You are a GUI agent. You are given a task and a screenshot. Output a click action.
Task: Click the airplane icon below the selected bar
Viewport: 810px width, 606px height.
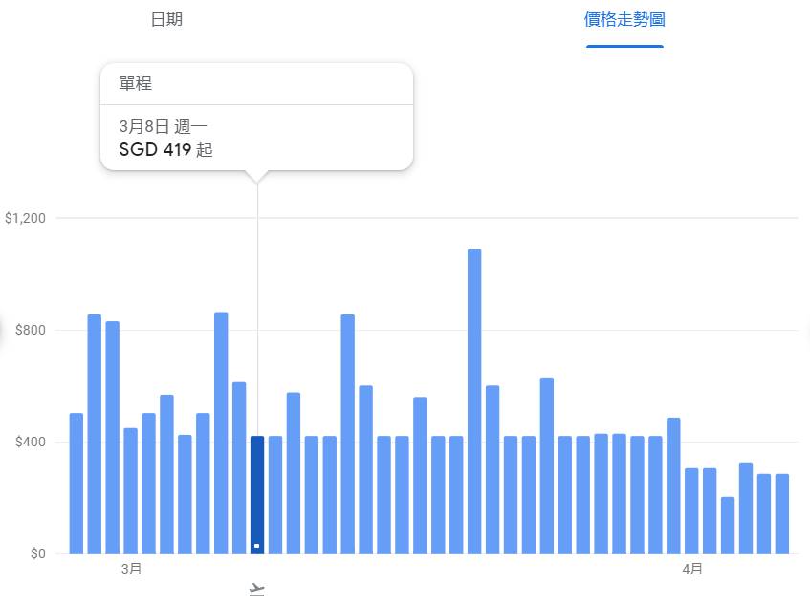[x=255, y=589]
